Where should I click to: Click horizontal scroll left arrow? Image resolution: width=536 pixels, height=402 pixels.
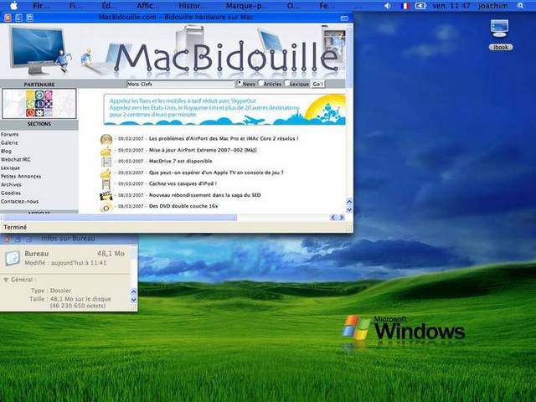[x=333, y=218]
